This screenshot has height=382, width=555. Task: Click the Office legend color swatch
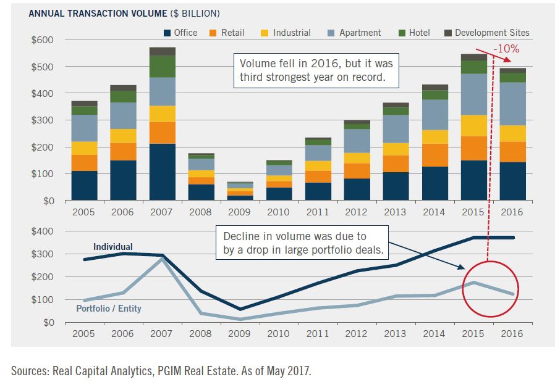(x=167, y=33)
